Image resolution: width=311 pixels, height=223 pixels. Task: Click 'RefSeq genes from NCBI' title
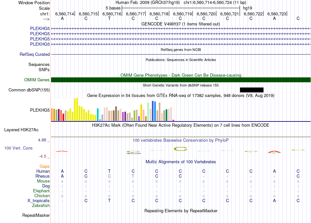(x=181, y=50)
